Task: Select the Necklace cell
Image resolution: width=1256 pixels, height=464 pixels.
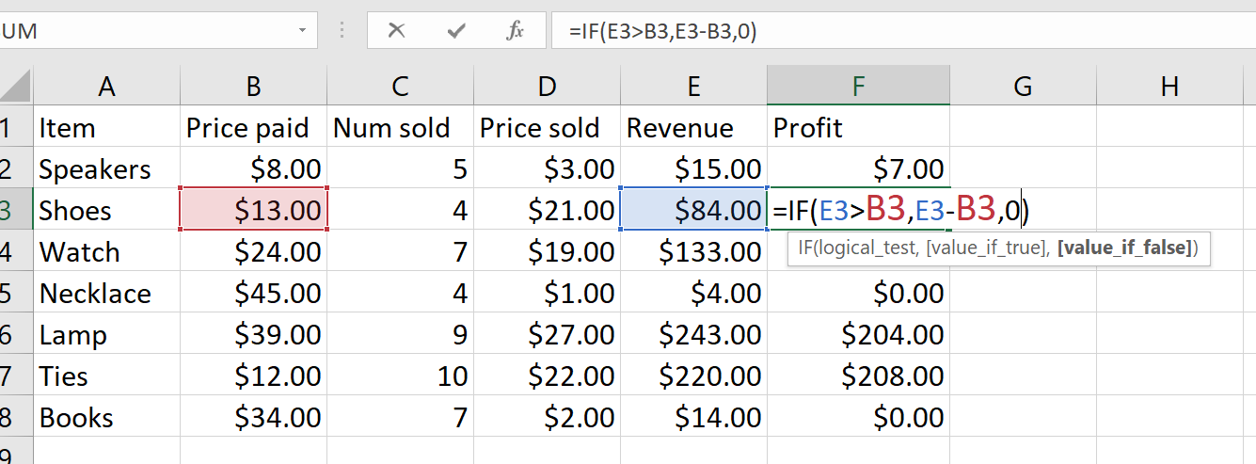Action: (x=106, y=293)
